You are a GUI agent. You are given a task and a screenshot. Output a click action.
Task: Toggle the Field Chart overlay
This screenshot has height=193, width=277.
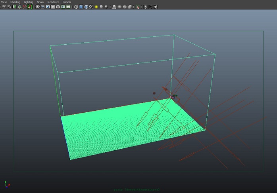(58, 7)
